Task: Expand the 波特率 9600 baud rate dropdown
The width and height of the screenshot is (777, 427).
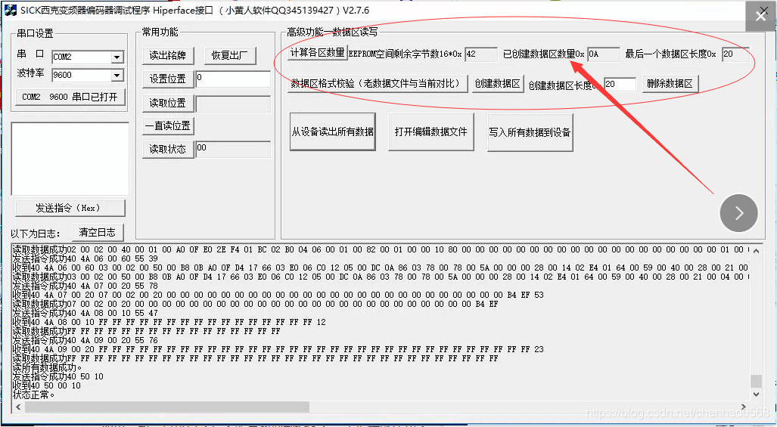Action: pos(117,76)
